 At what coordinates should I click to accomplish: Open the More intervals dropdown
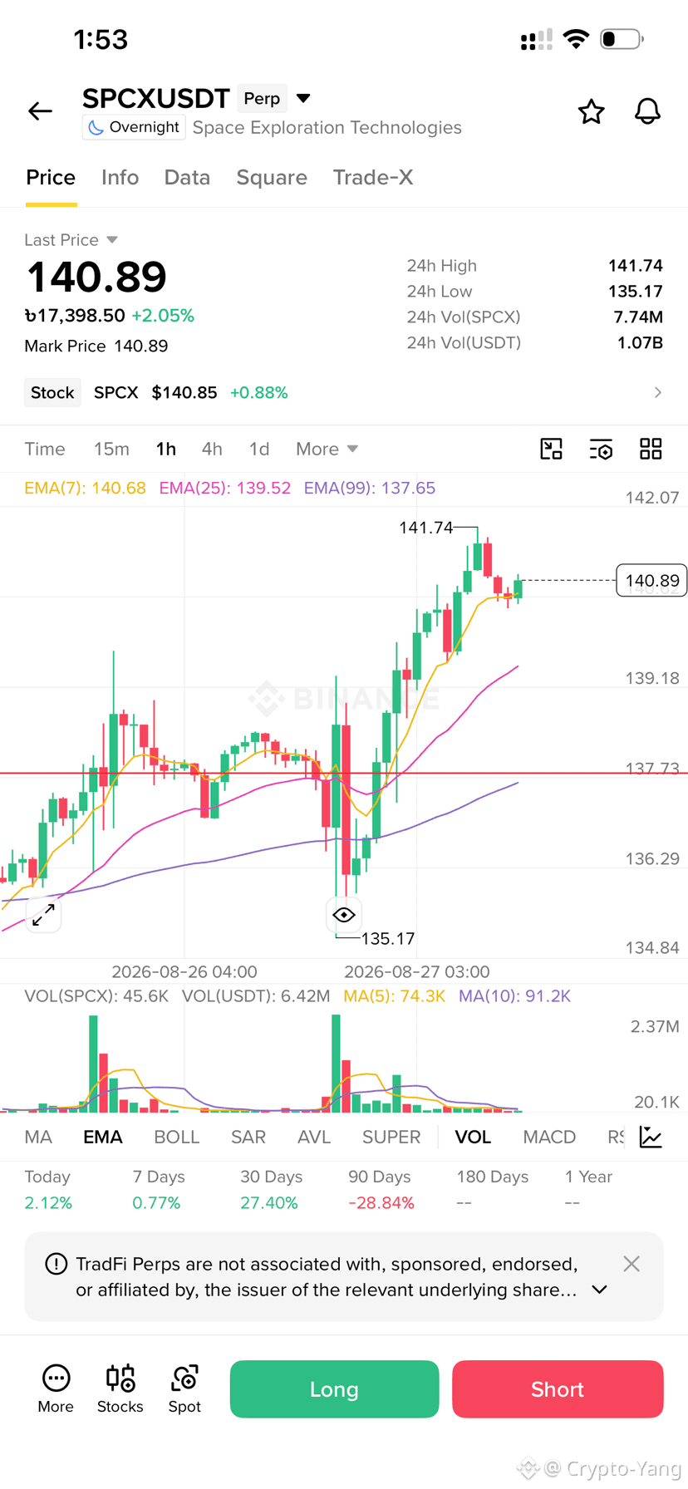(327, 449)
